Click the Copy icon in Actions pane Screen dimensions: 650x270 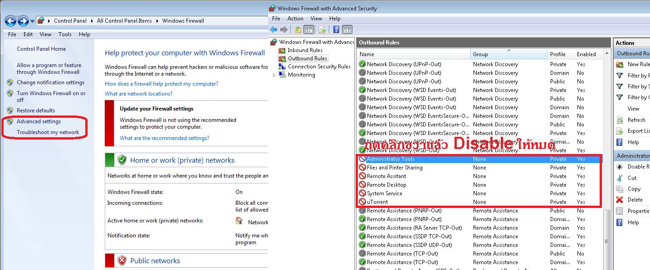620,189
